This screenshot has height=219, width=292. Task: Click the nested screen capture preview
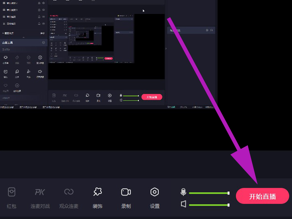click(91, 39)
